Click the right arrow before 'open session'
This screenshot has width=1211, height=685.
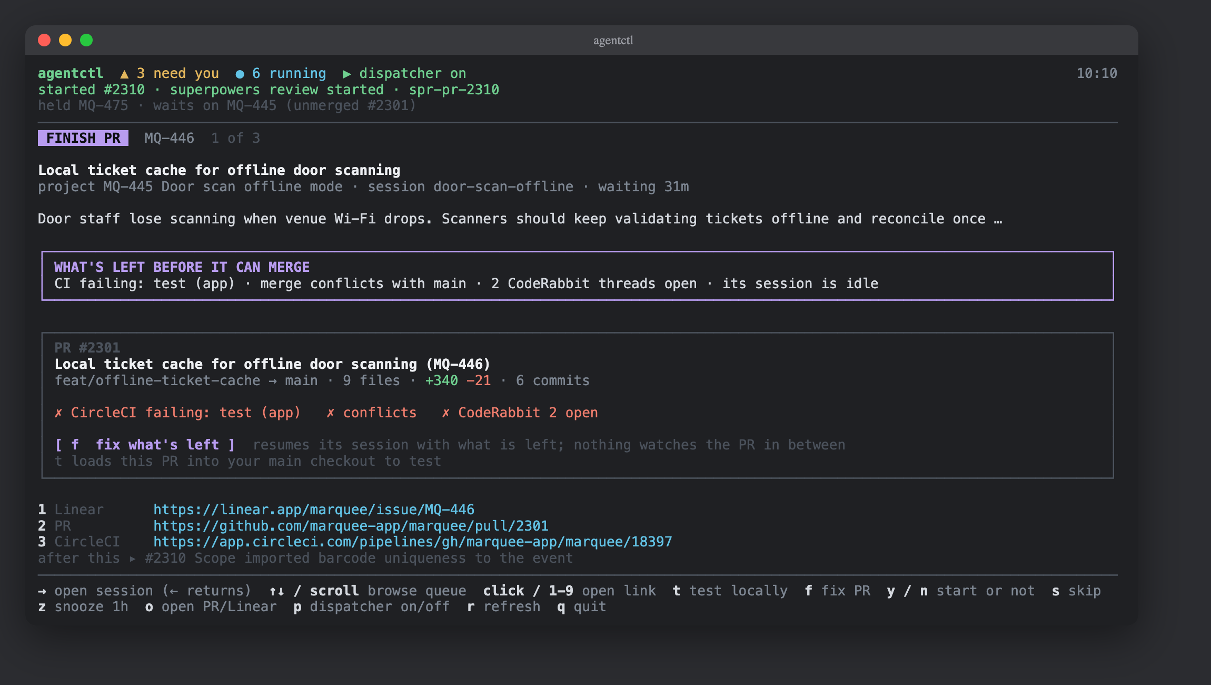42,591
